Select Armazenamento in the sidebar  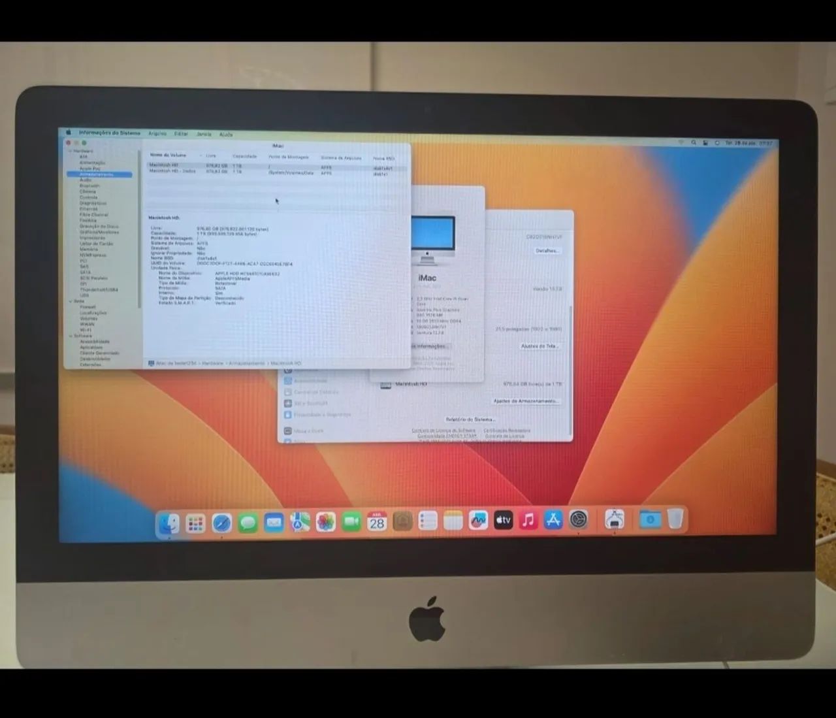click(x=101, y=174)
